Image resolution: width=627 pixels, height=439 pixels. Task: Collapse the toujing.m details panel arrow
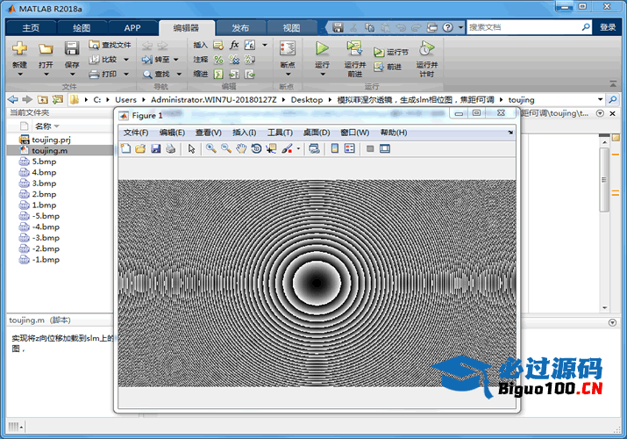click(x=612, y=322)
